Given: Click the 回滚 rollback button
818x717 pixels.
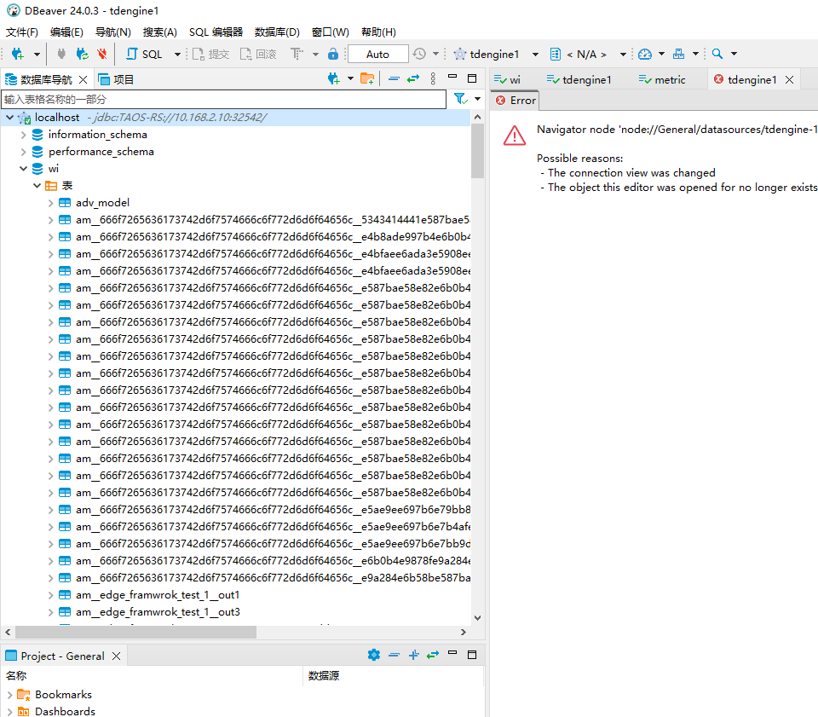Looking at the screenshot, I should (x=257, y=54).
